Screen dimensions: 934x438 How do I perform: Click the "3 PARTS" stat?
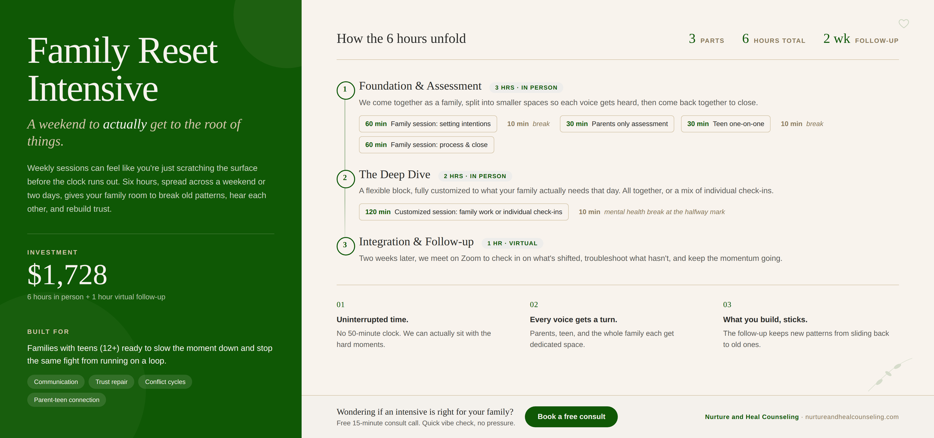coord(706,39)
